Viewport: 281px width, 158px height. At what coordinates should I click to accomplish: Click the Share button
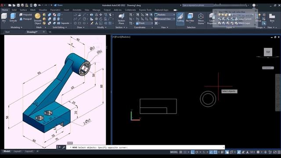click(x=58, y=5)
